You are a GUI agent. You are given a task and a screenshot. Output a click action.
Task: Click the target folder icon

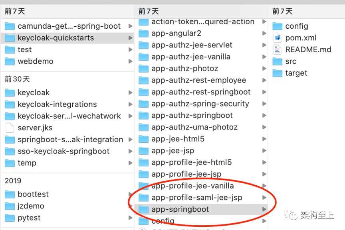[x=277, y=73]
